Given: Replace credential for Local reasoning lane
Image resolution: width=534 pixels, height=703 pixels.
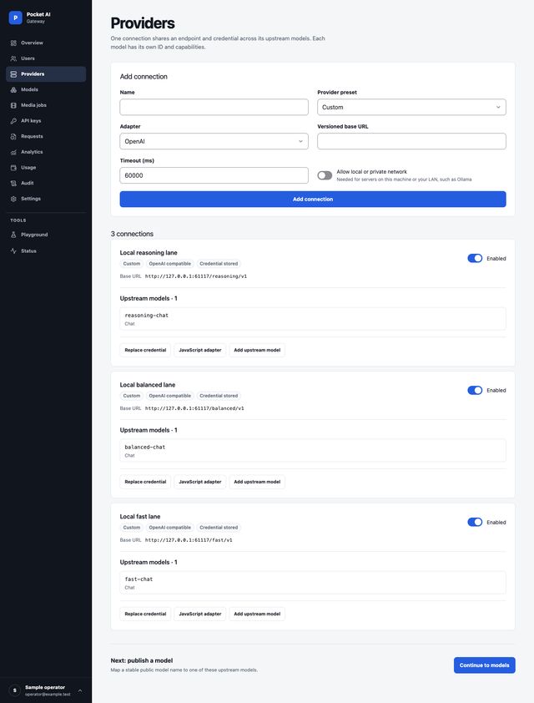Looking at the screenshot, I should pos(145,350).
